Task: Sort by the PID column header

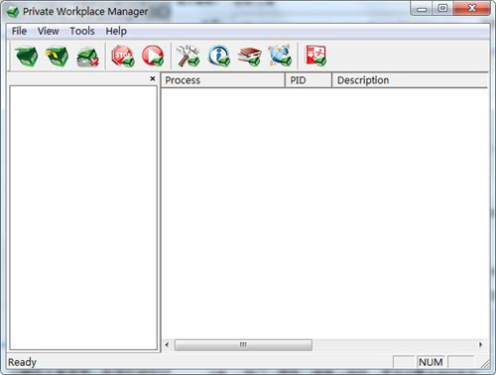Action: pyautogui.click(x=309, y=80)
